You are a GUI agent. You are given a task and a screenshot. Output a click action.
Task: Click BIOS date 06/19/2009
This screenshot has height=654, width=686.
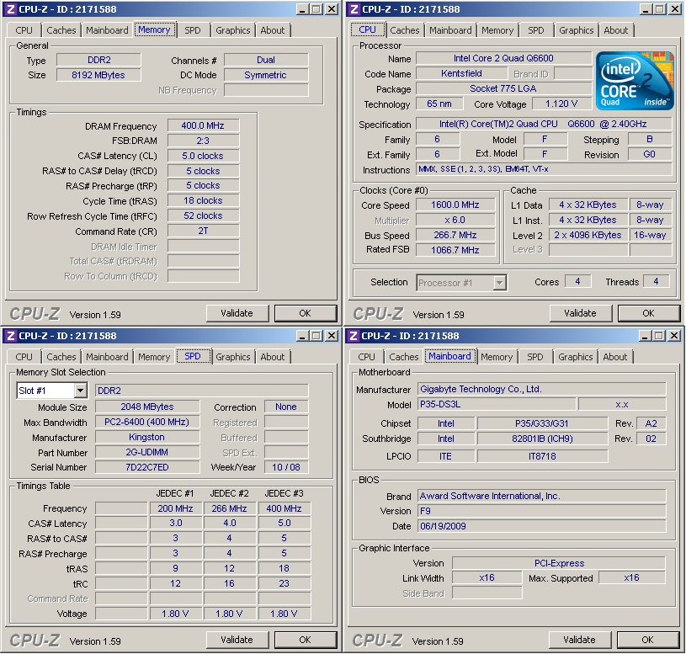tap(541, 526)
